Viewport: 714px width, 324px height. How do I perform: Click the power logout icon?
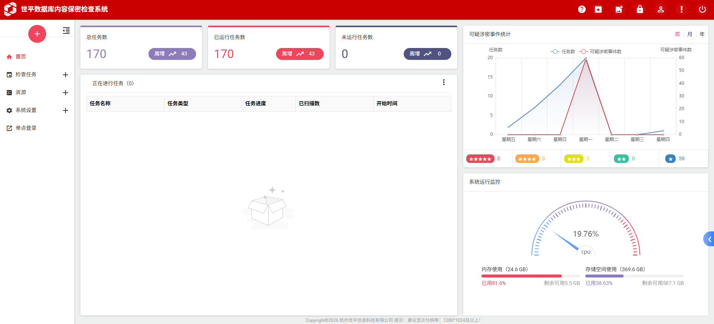tap(702, 9)
